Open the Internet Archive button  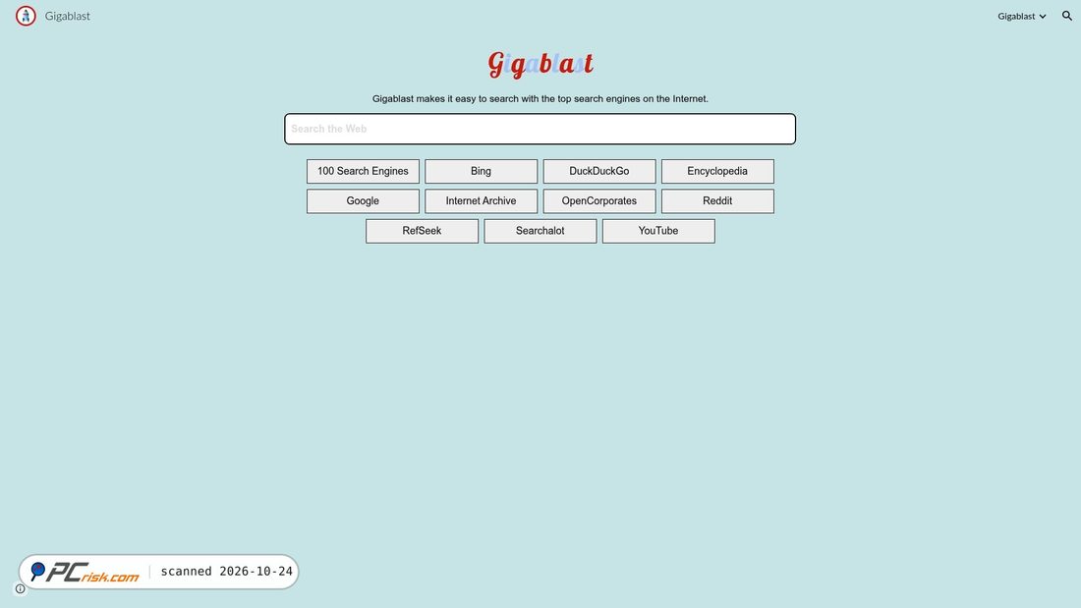[482, 201]
